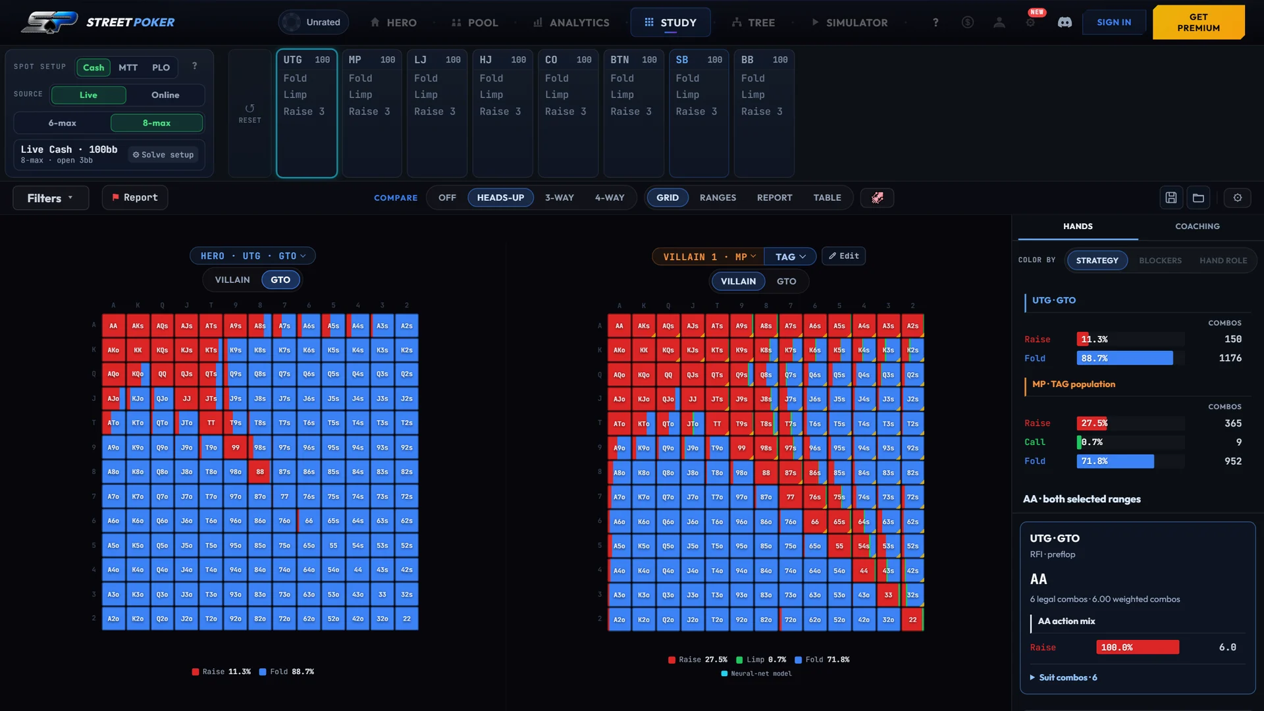Click the save floppy disk icon
The height and width of the screenshot is (711, 1264).
[x=1171, y=197]
